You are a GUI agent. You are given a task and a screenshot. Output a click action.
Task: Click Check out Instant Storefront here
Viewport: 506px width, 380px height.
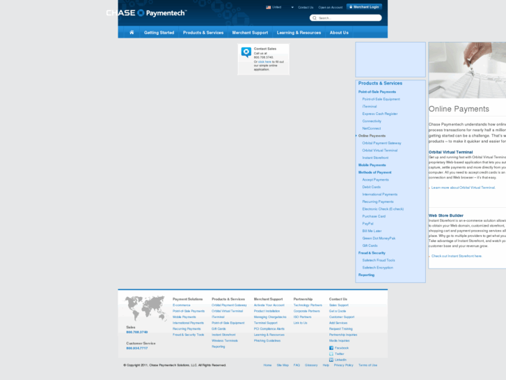pyautogui.click(x=457, y=256)
